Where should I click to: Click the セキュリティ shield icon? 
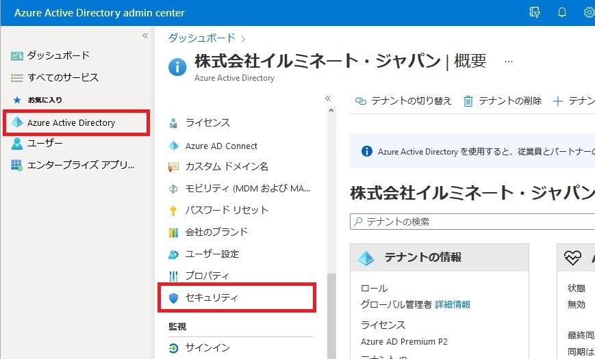(173, 298)
